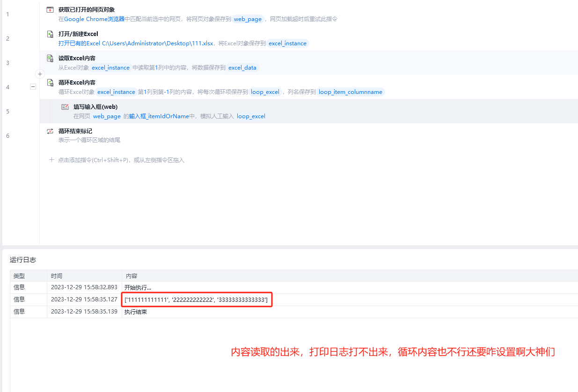Click the timestamp 15:58:35.139
The image size is (578, 392).
coord(84,312)
